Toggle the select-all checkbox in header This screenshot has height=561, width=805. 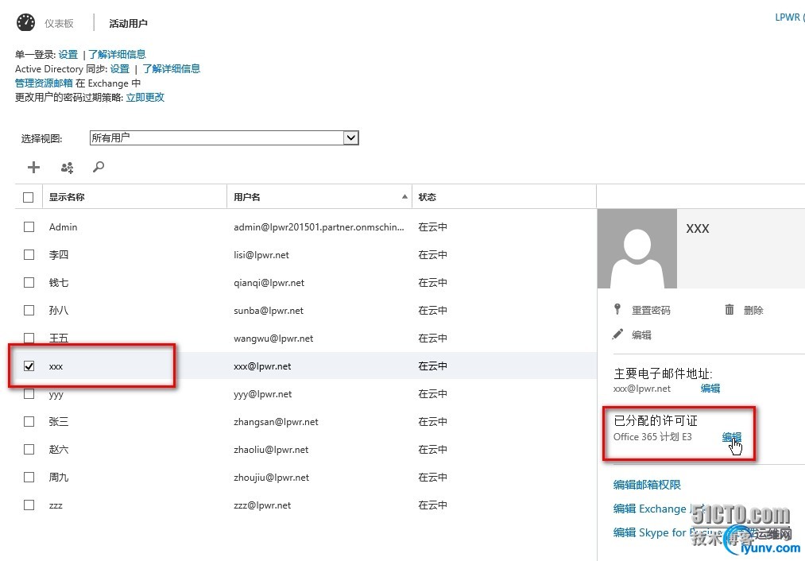[29, 197]
